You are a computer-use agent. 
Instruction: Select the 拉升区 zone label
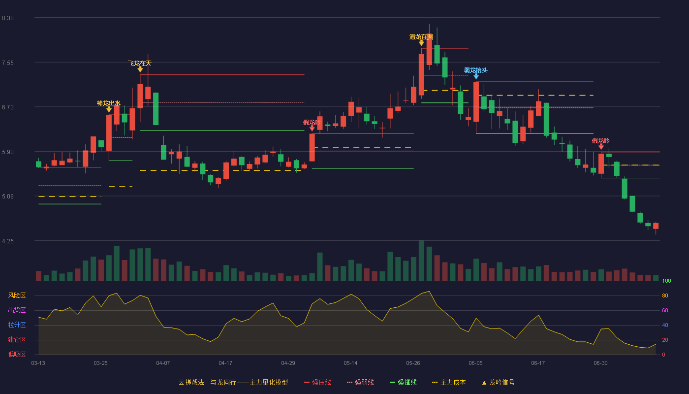coord(17,325)
